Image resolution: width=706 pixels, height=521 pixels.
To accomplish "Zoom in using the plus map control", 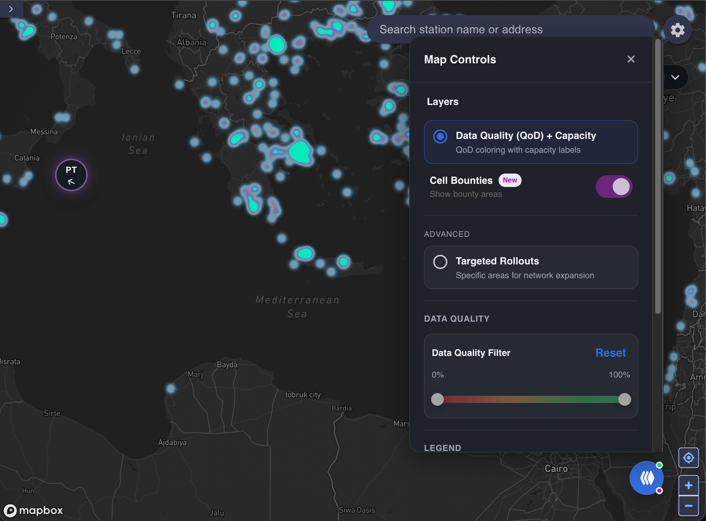I will click(688, 485).
